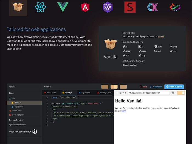
Task: Click the 'CSS Scoping Support' label
Action: click(134, 61)
